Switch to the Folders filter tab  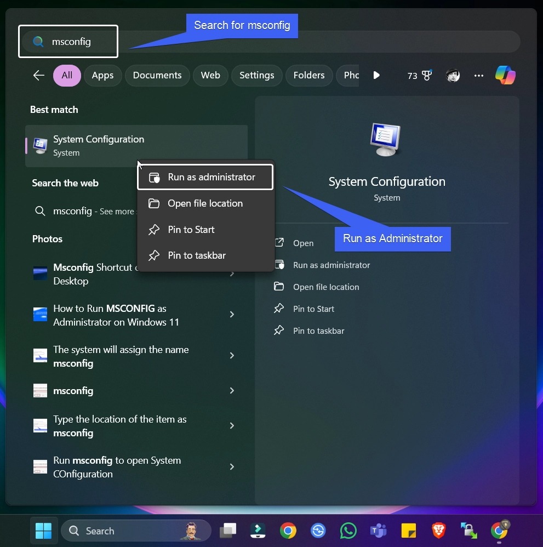[309, 75]
